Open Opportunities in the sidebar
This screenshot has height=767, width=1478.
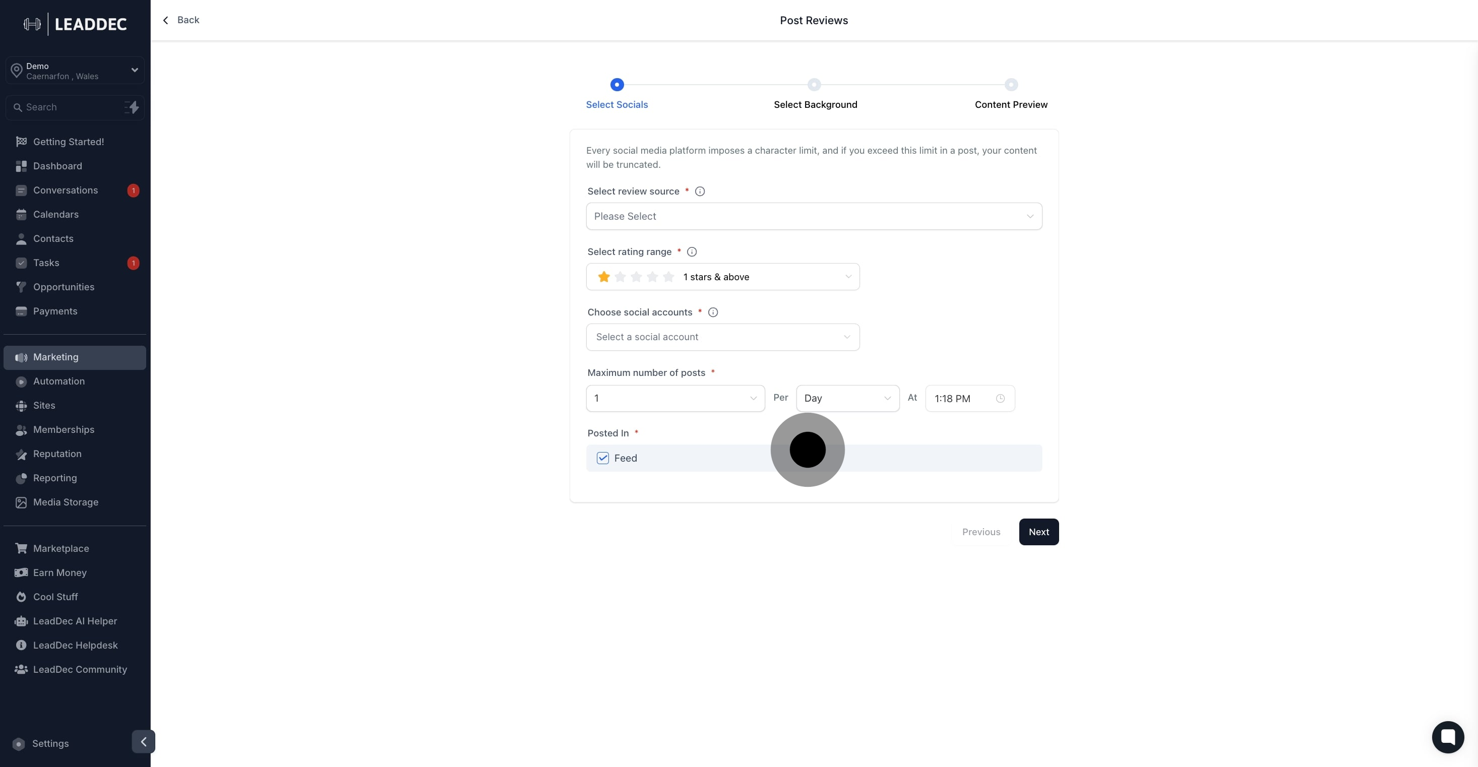tap(75, 287)
